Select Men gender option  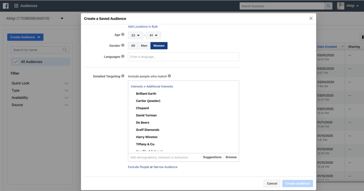tap(144, 46)
